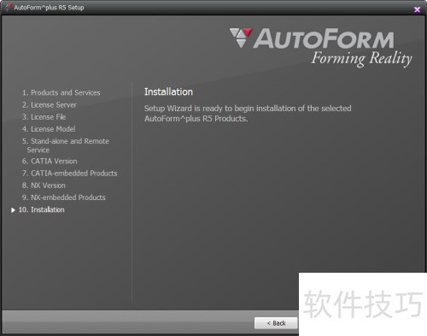Click the 'Forming Reality' tagline
427x336 pixels.
(361, 58)
